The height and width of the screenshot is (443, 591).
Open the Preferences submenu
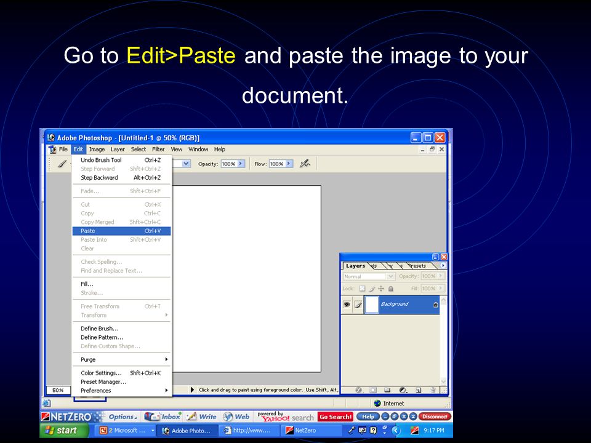[121, 391]
